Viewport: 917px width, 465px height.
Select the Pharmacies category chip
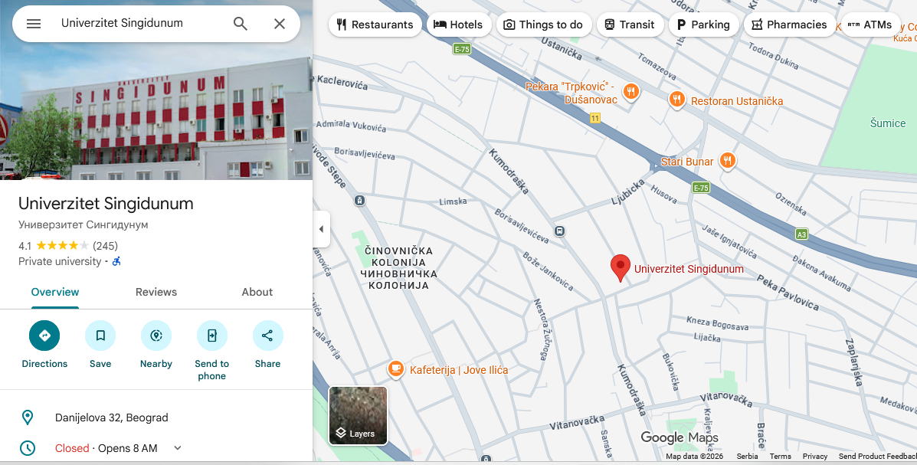788,25
